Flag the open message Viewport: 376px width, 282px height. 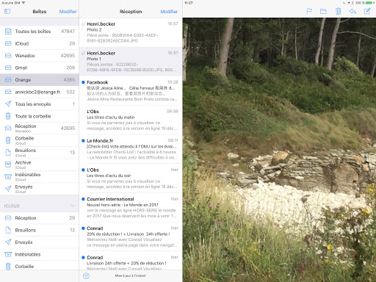coord(309,11)
